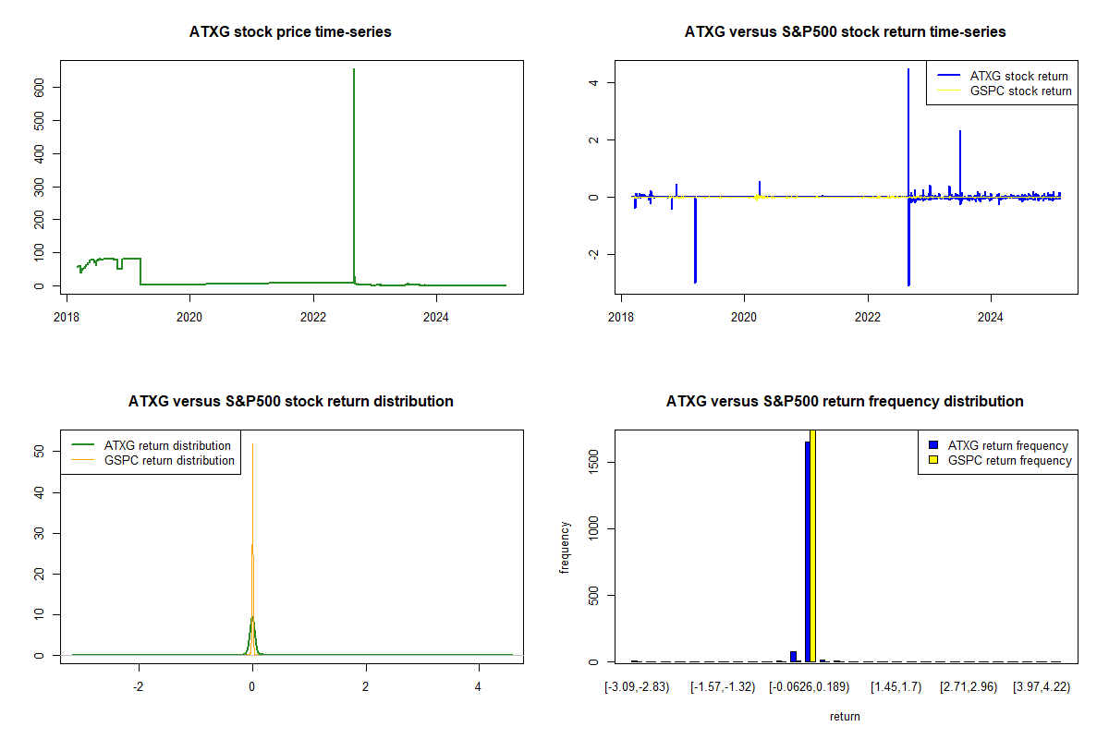
Task: Click the 'GSPC return distribution' legend entry
Action: [x=169, y=460]
